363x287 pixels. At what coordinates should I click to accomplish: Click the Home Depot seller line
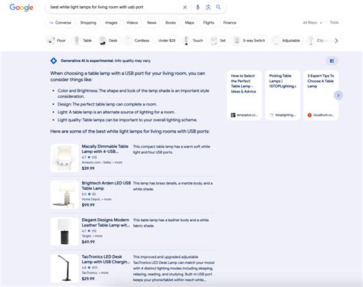(x=96, y=199)
